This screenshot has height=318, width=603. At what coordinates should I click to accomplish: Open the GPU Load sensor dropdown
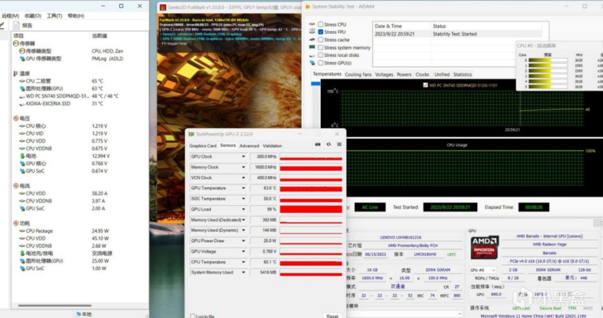[x=244, y=209]
